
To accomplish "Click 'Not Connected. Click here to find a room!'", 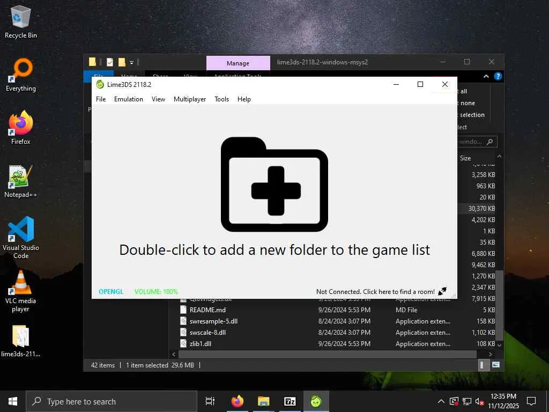I will coord(375,291).
